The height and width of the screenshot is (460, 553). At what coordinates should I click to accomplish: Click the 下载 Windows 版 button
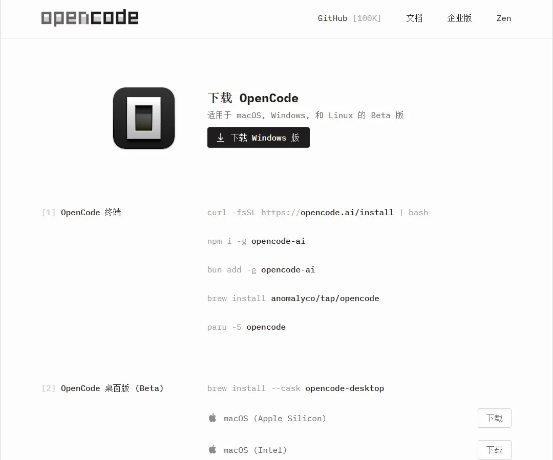tap(259, 137)
